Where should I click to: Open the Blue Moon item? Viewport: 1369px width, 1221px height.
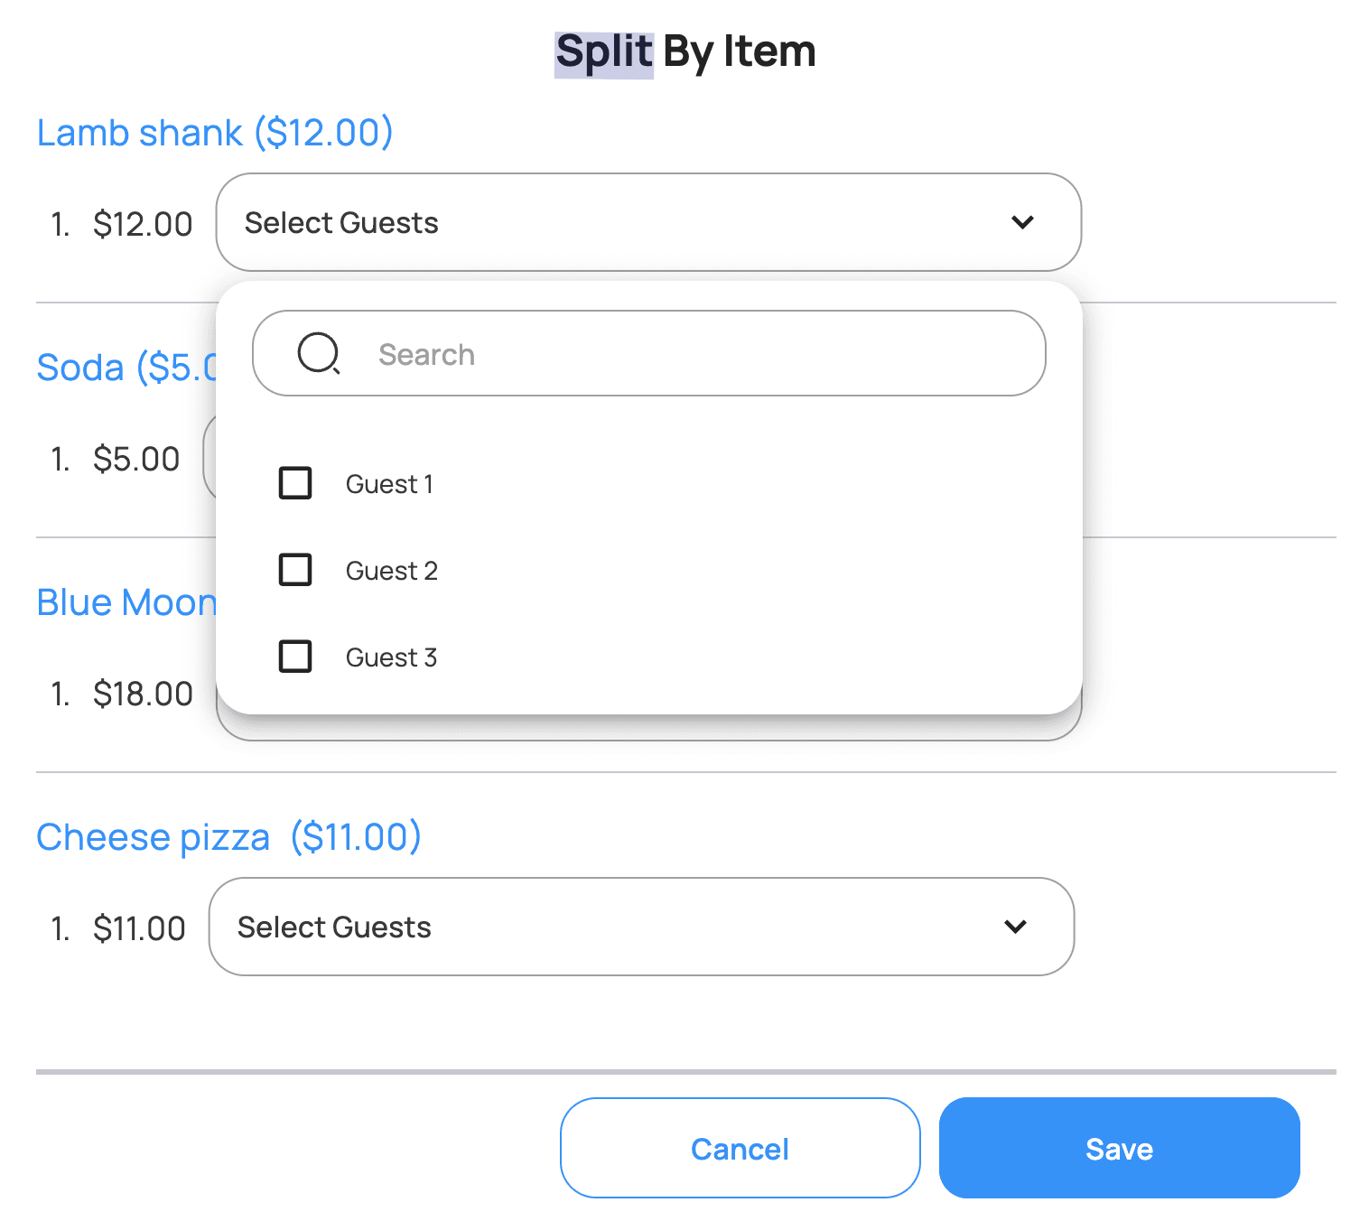click(126, 601)
